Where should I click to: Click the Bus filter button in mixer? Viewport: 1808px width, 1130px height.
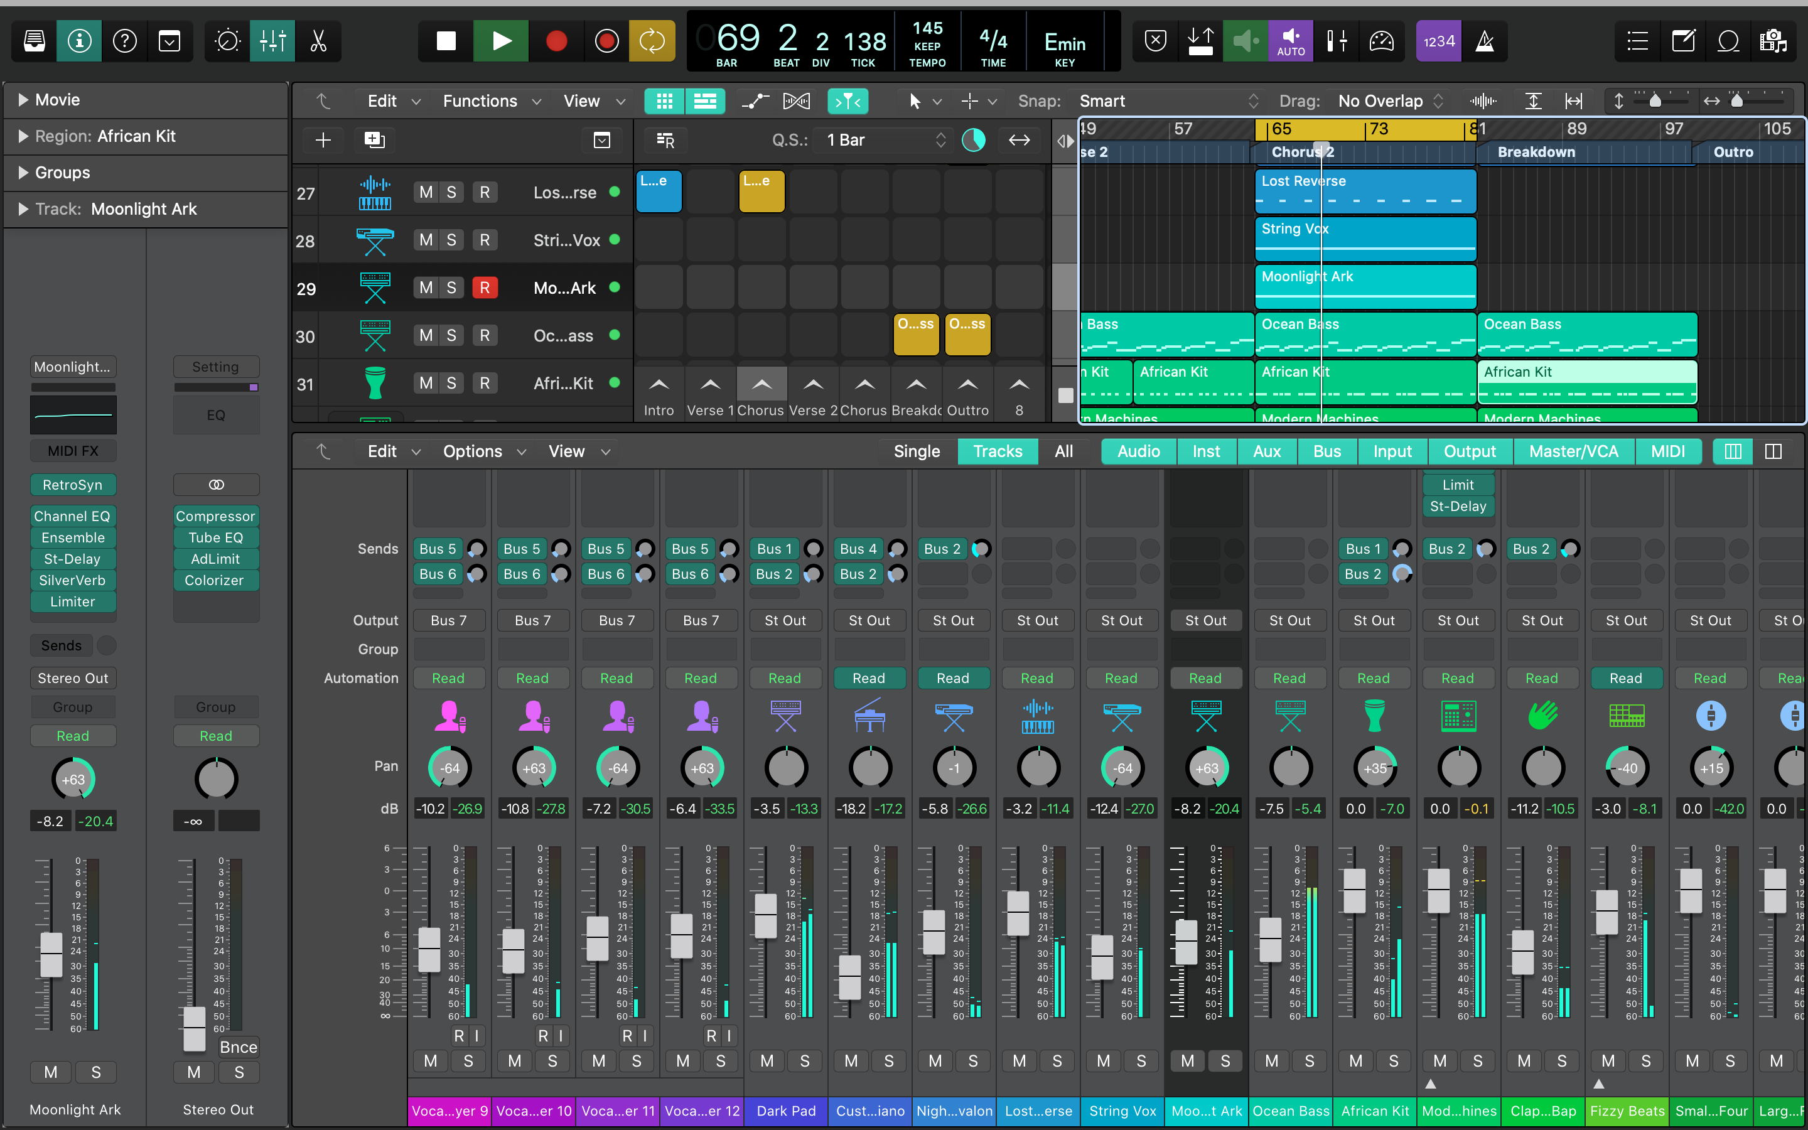click(1326, 451)
